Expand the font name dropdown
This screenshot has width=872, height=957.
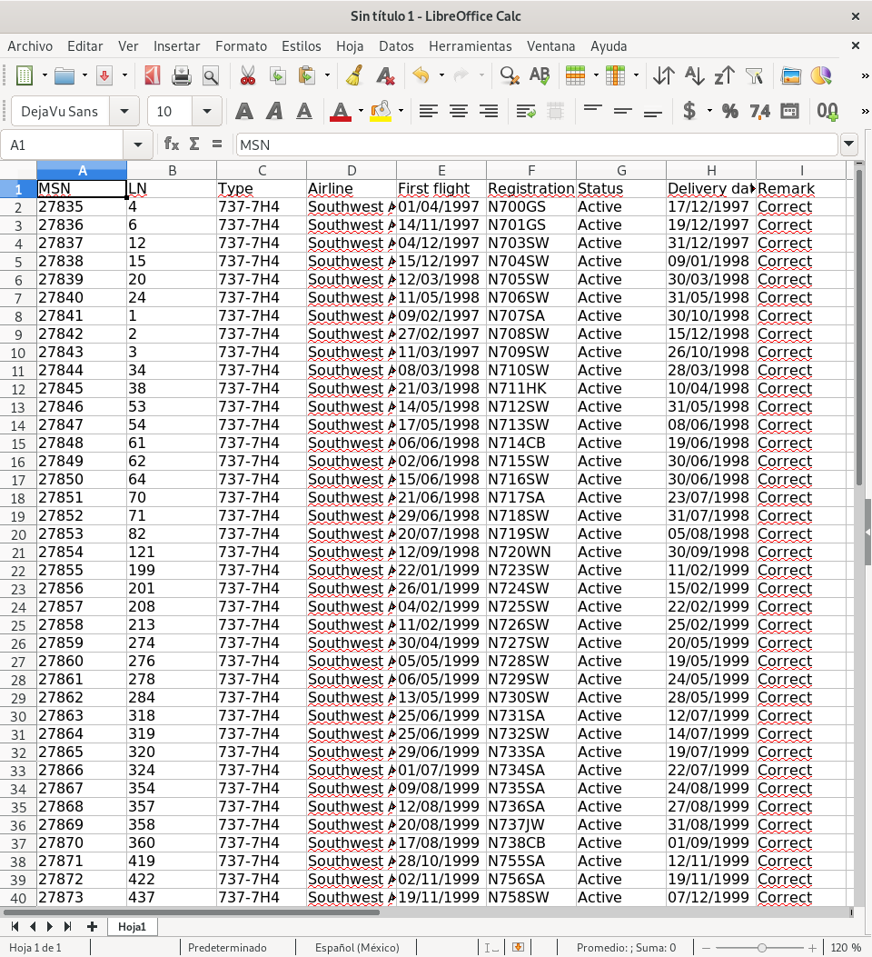124,112
